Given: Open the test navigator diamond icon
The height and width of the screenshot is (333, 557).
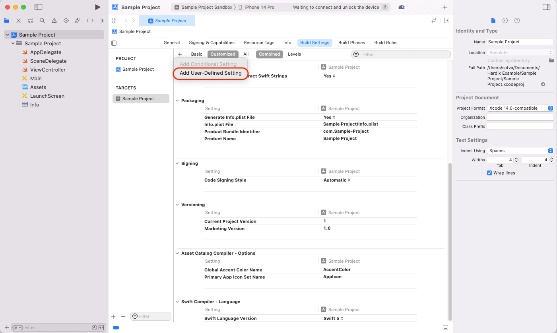Looking at the screenshot, I should click(x=66, y=20).
